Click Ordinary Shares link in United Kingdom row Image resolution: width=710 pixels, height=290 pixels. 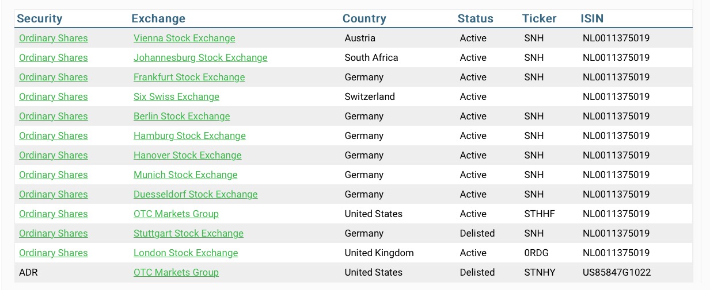(x=54, y=253)
